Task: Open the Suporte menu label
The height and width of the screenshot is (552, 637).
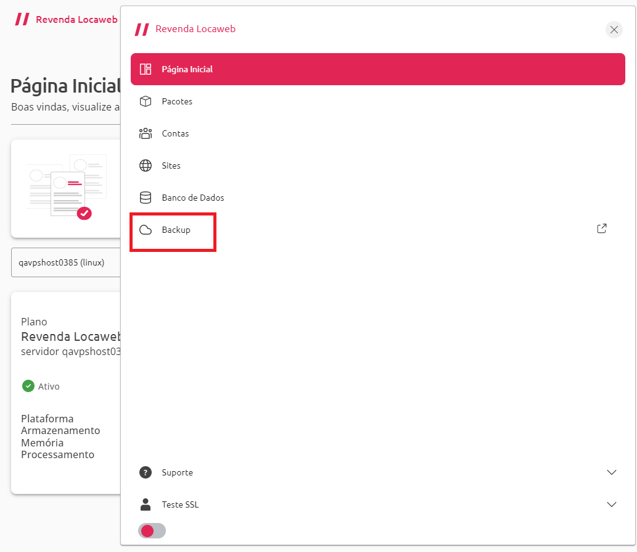Action: [177, 473]
